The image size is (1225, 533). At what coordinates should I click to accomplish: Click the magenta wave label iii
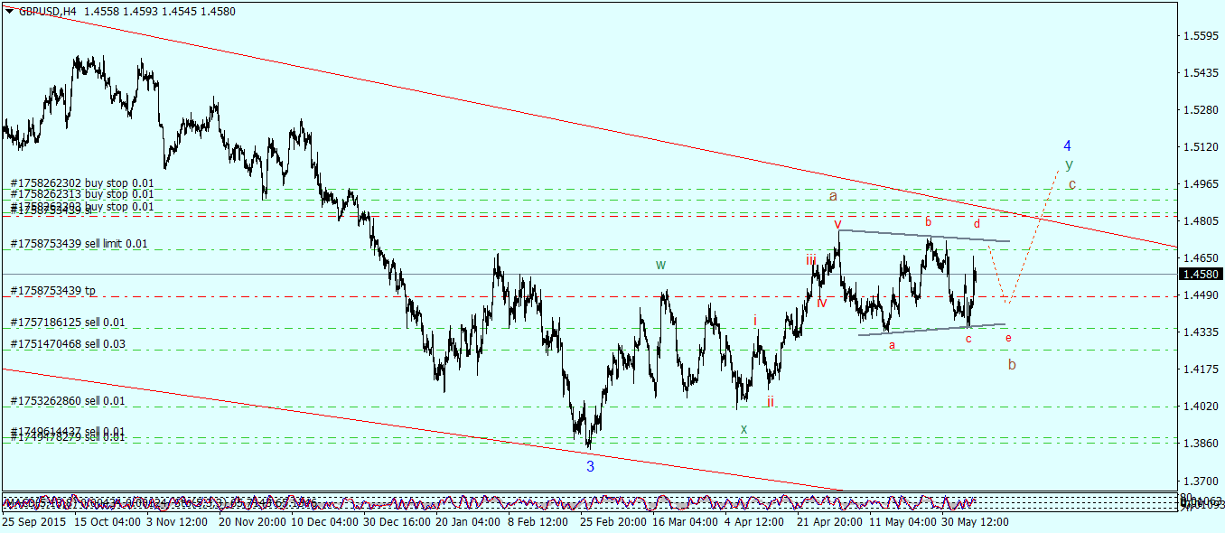(x=811, y=260)
